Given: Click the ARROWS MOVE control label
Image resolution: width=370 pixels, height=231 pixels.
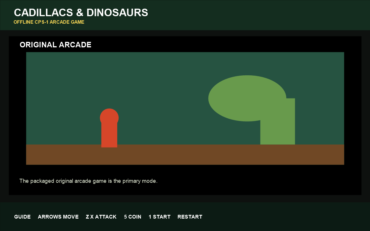Looking at the screenshot, I should coord(58,217).
